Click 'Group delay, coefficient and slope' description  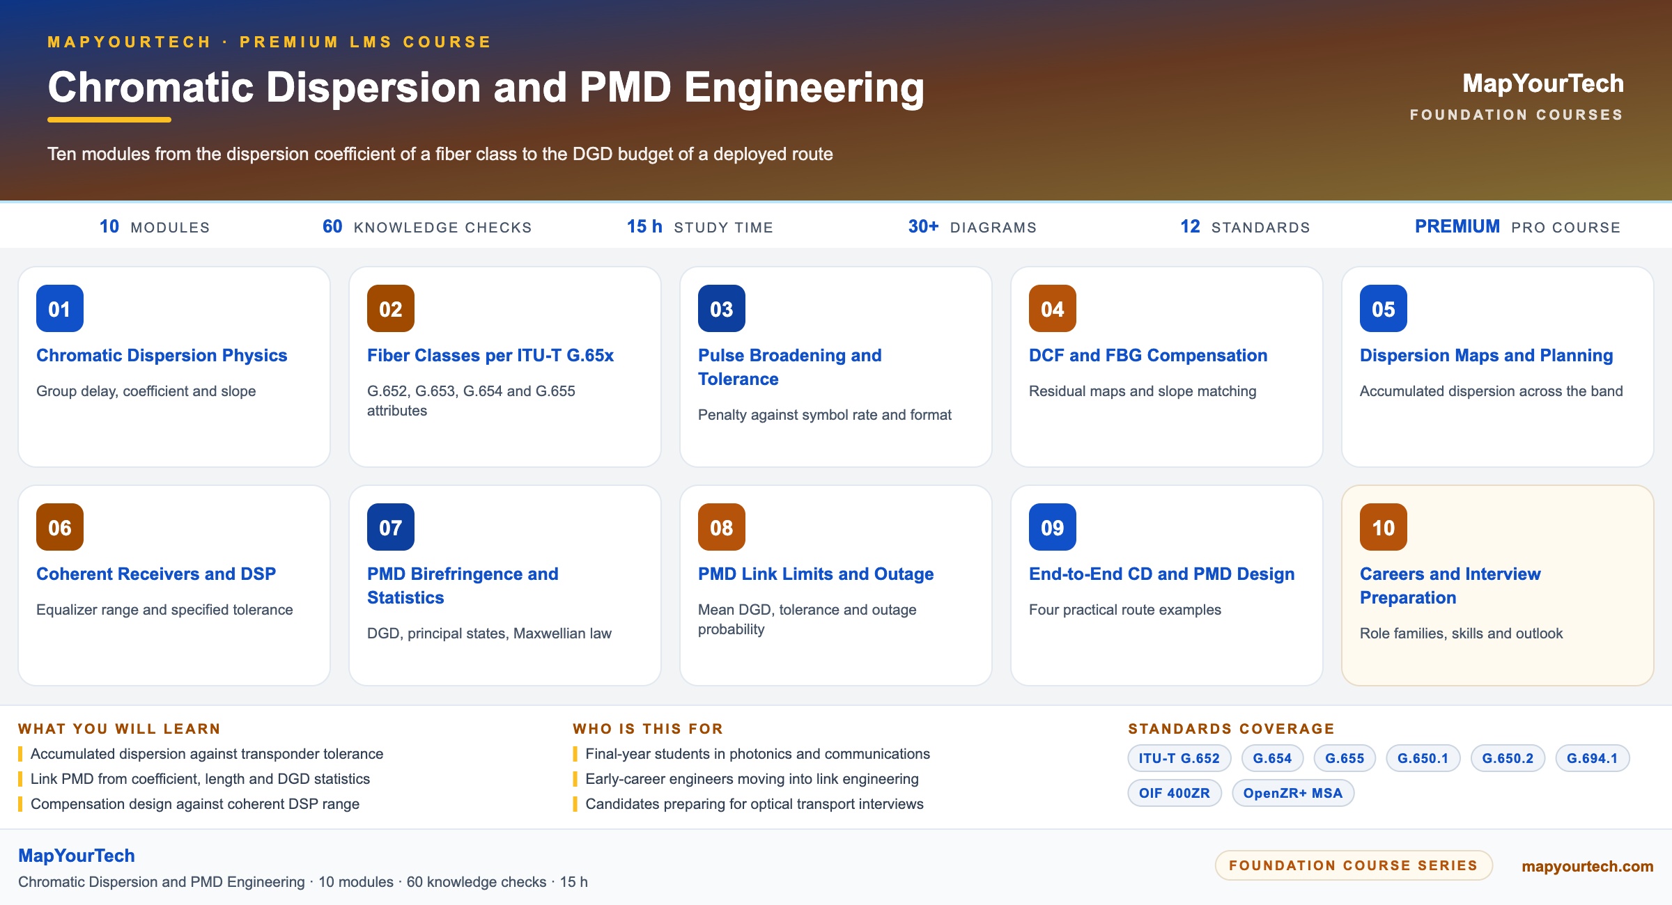coord(146,391)
